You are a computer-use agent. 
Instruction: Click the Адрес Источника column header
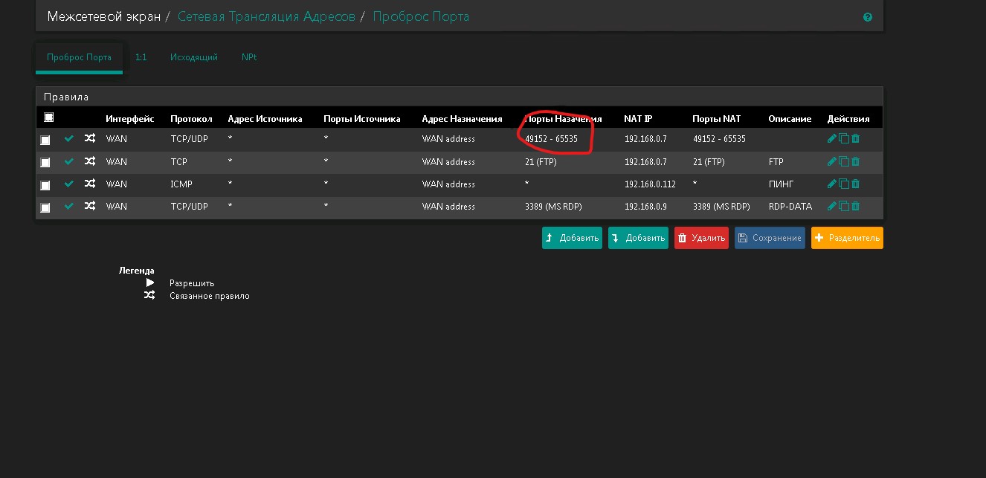point(265,119)
